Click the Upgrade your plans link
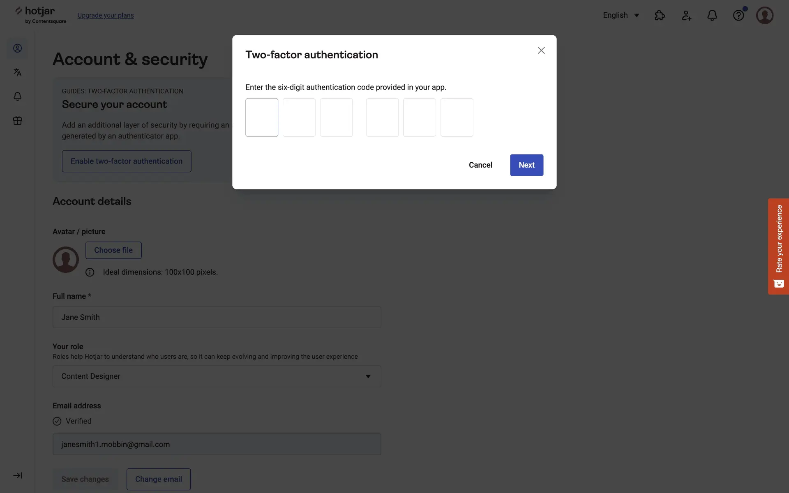Screen dimensions: 789x493 pyautogui.click(x=106, y=15)
